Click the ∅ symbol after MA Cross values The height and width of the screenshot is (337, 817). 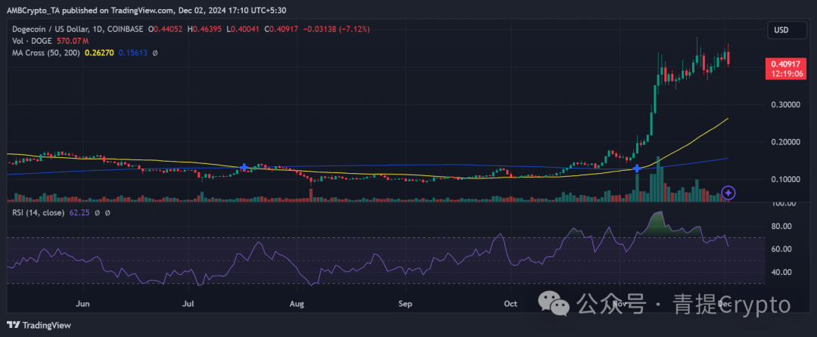point(155,53)
